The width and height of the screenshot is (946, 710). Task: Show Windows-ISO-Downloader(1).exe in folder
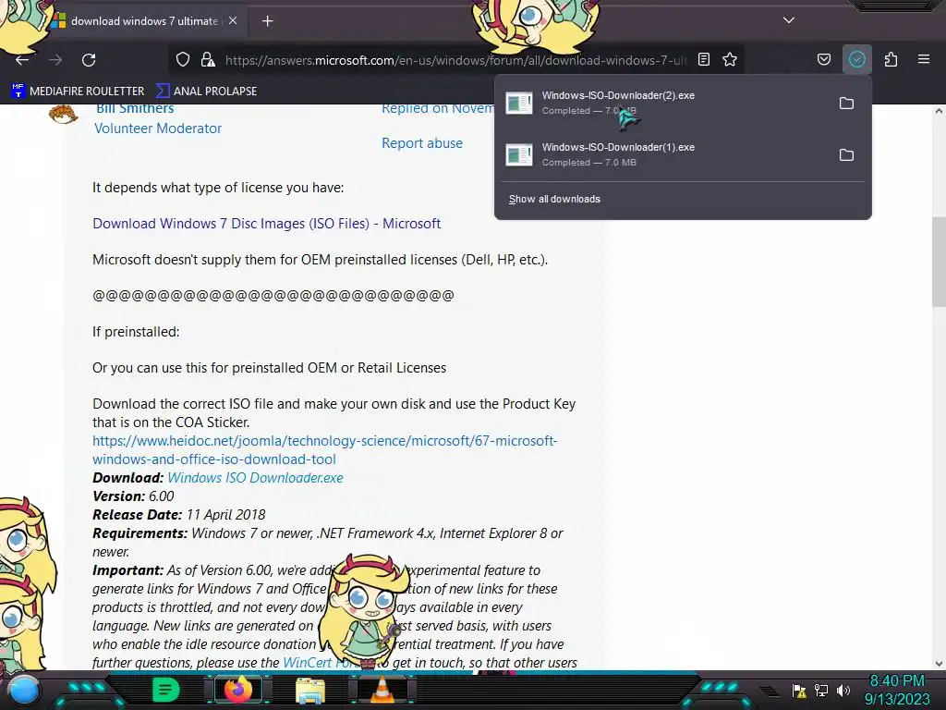(846, 155)
